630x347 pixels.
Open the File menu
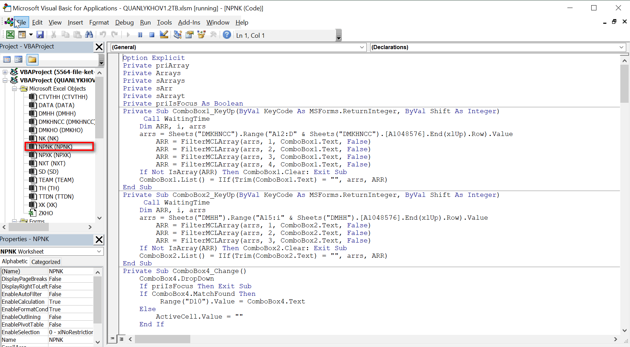point(21,22)
